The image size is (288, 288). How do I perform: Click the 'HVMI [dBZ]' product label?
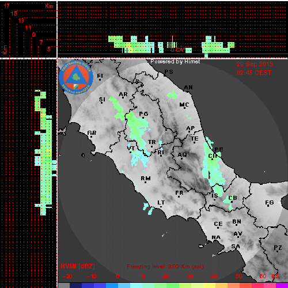pyautogui.click(x=78, y=266)
